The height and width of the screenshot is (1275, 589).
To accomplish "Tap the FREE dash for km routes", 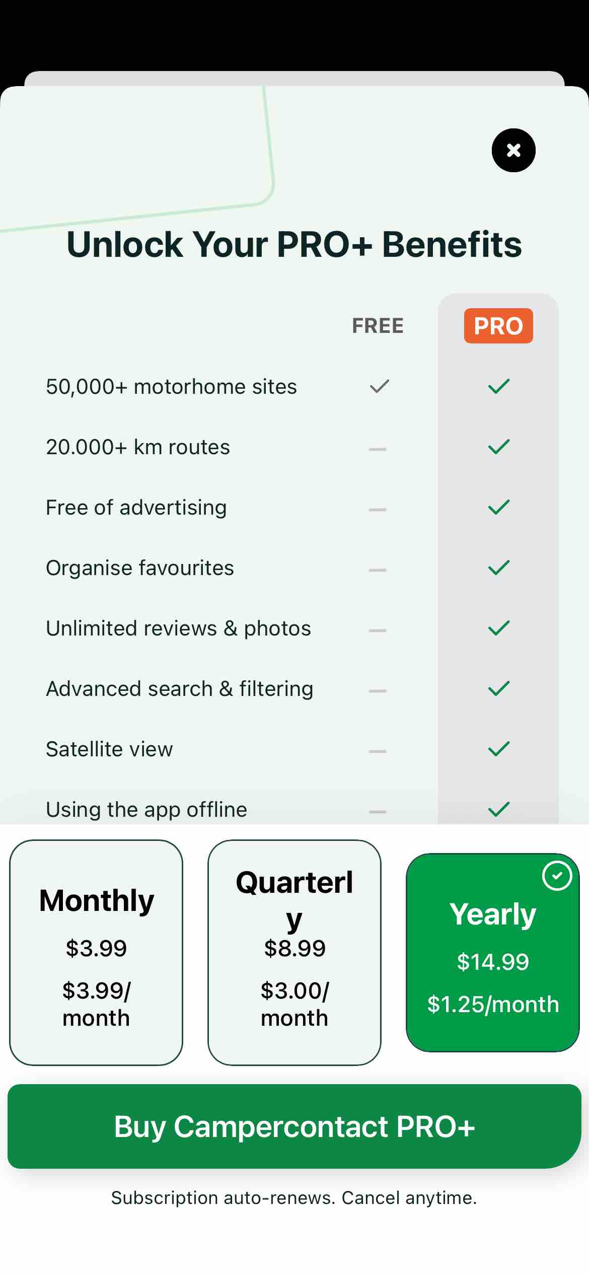I will tap(377, 449).
